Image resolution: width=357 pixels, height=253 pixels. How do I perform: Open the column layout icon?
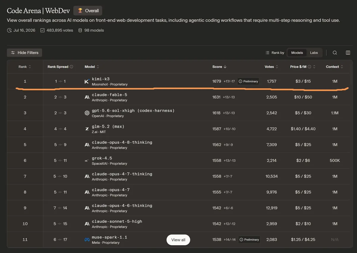(x=348, y=52)
